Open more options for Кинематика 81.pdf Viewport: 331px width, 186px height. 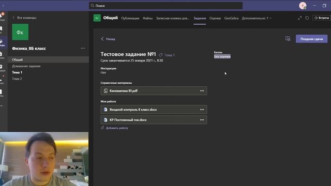(202, 91)
